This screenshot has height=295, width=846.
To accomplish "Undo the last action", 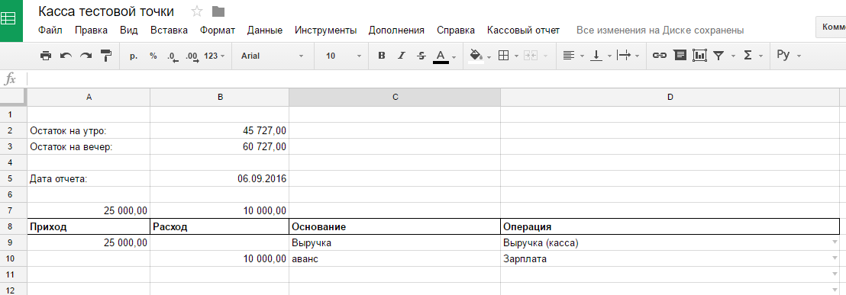I will (x=66, y=56).
